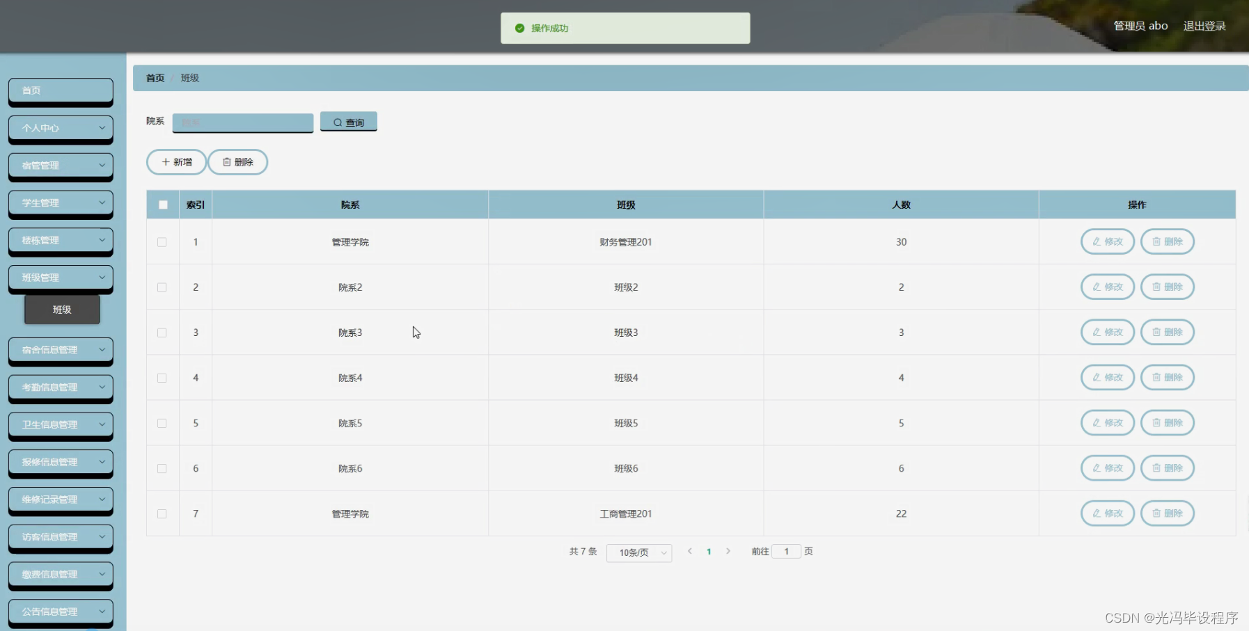This screenshot has width=1249, height=631.
Task: Expand the 个人中心 sidebar menu
Action: [61, 129]
